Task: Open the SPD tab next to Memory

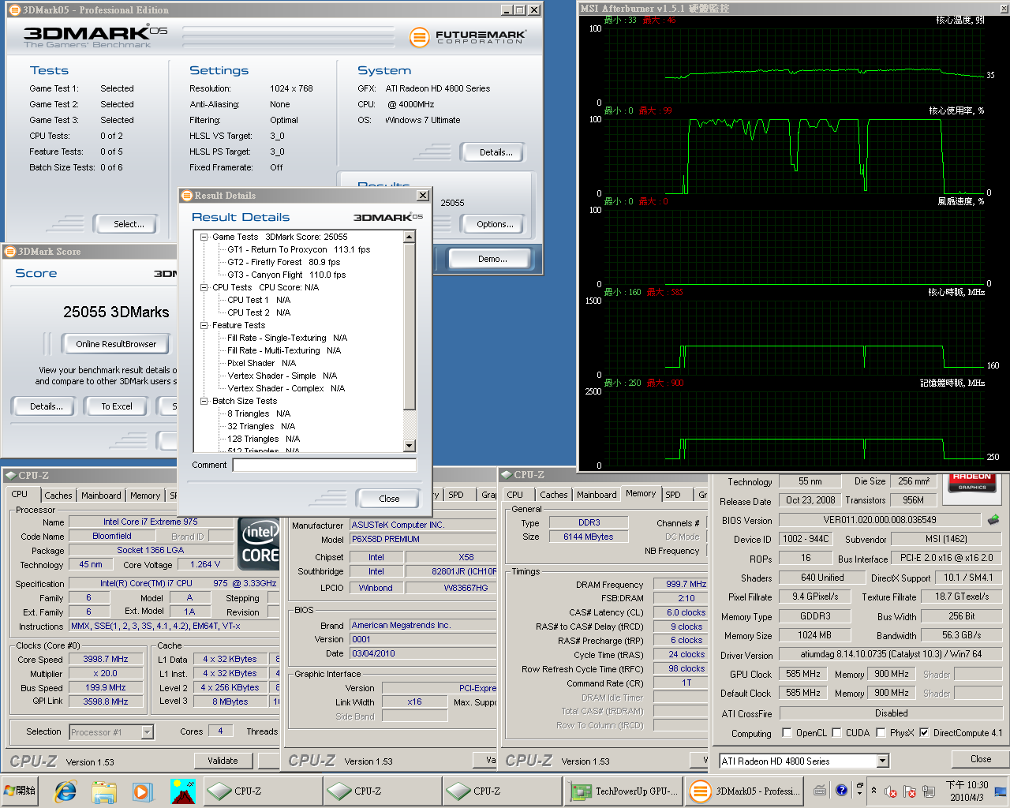Action: (673, 495)
